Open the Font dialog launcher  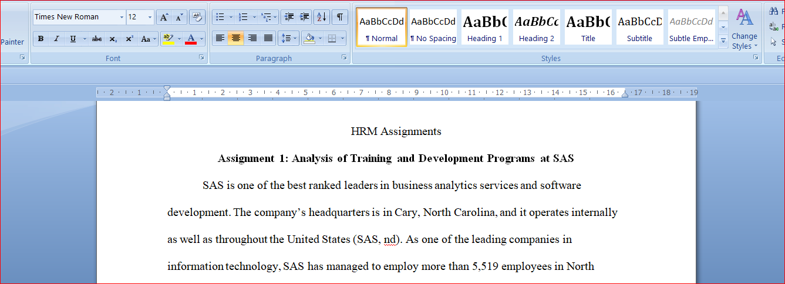click(201, 57)
